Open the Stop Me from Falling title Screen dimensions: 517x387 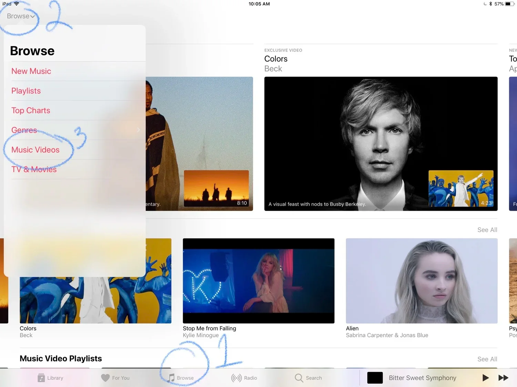pyautogui.click(x=209, y=328)
